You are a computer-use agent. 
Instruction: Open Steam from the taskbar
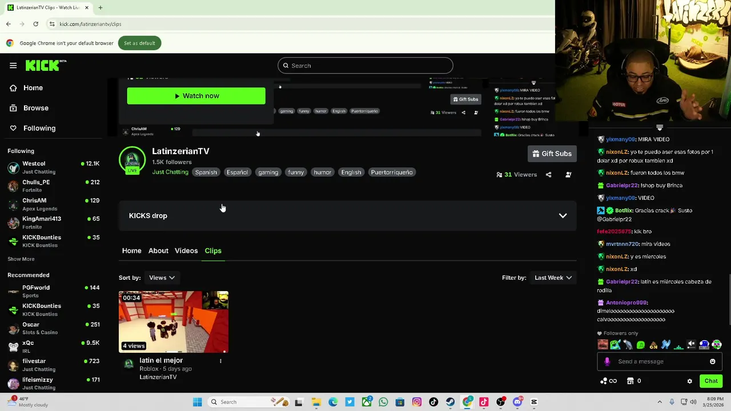click(x=450, y=402)
